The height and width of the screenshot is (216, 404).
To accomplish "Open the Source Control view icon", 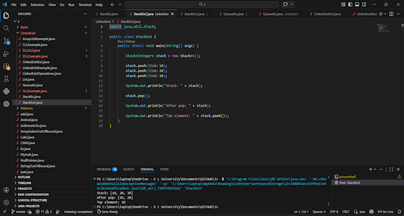I will pos(6,41).
